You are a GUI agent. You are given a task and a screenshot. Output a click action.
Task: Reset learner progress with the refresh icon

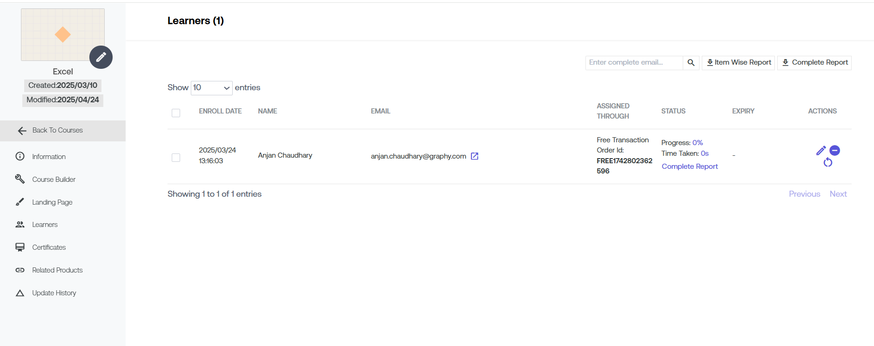click(827, 162)
